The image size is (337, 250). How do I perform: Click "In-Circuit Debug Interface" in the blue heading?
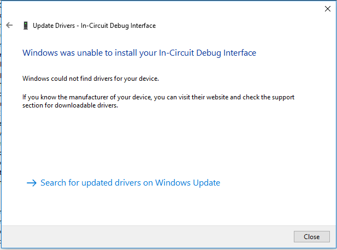coord(208,53)
